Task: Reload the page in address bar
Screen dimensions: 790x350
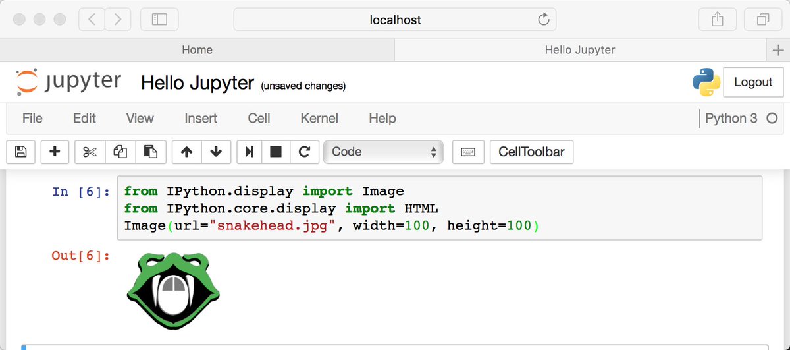Action: tap(544, 20)
